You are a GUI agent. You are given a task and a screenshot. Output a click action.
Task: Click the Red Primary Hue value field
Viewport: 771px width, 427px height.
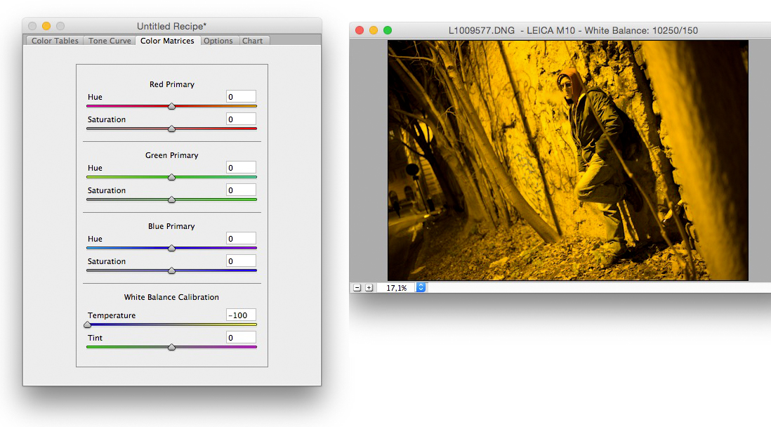click(x=241, y=97)
